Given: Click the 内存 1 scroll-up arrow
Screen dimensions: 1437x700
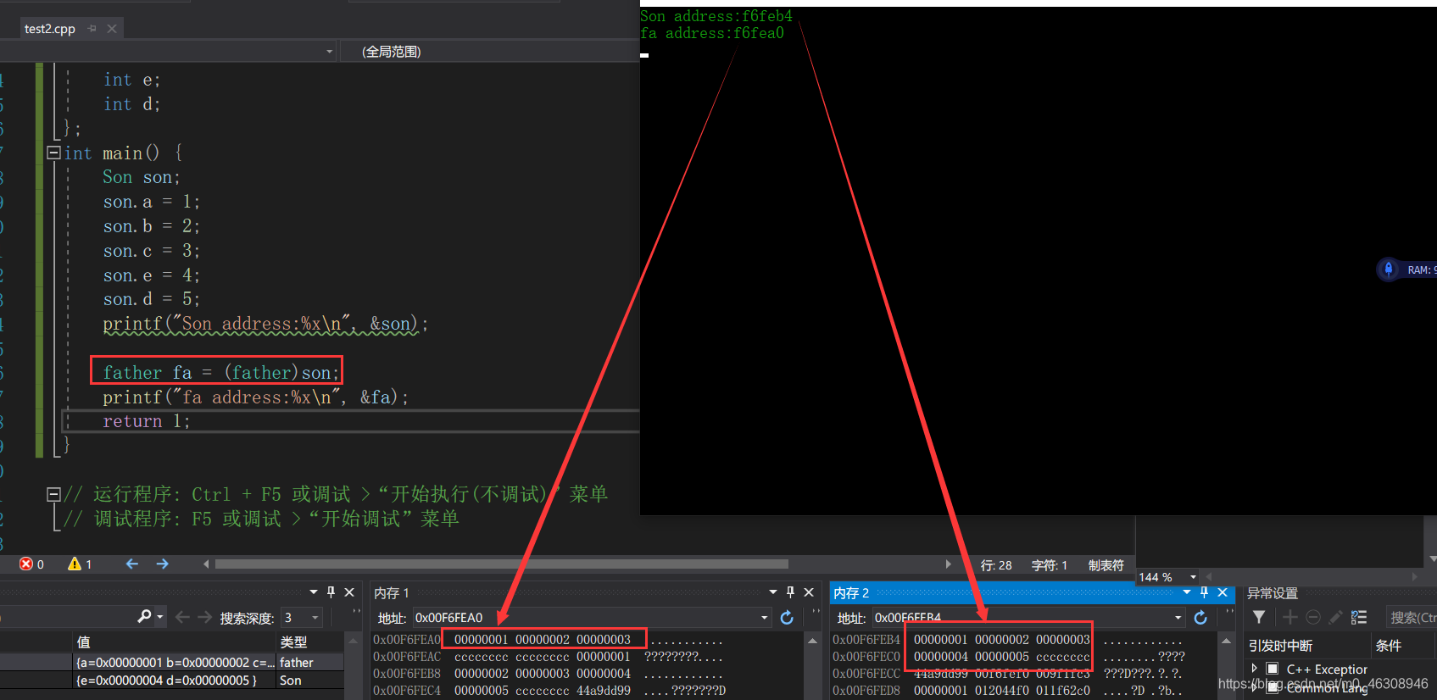Looking at the screenshot, I should tap(812, 641).
